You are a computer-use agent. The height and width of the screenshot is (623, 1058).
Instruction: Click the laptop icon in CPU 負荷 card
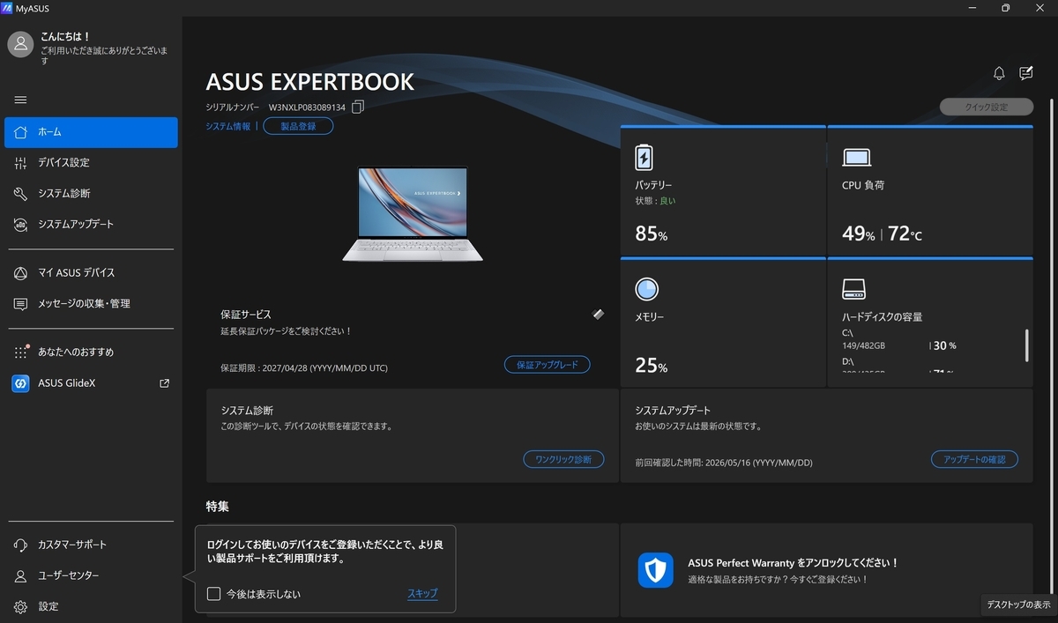click(x=856, y=158)
